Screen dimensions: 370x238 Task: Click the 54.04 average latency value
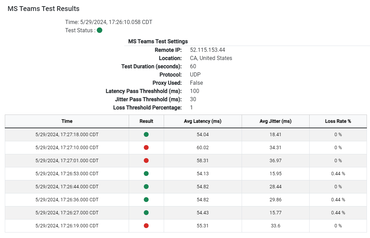[203, 134]
